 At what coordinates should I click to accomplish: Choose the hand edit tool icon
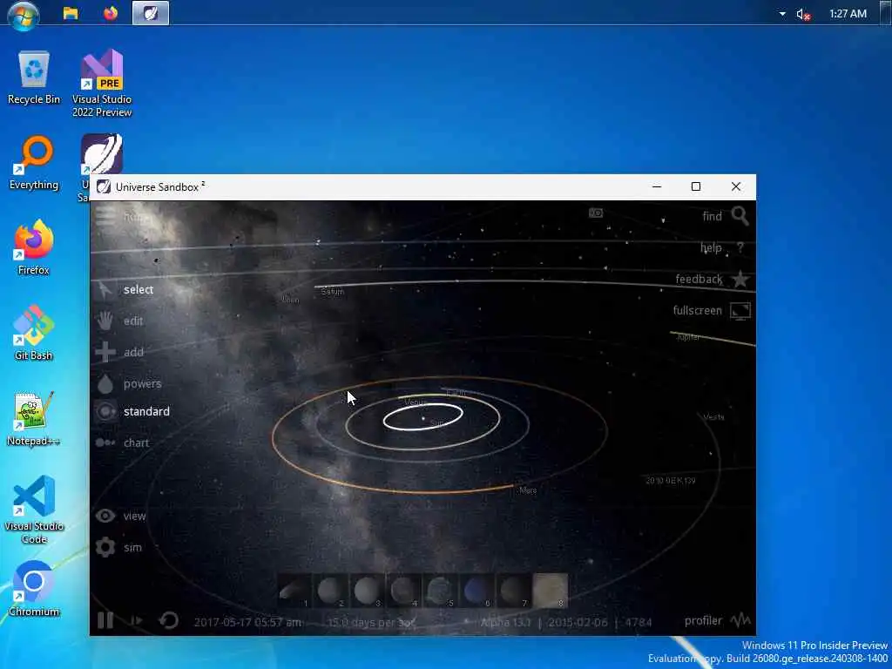[105, 321]
